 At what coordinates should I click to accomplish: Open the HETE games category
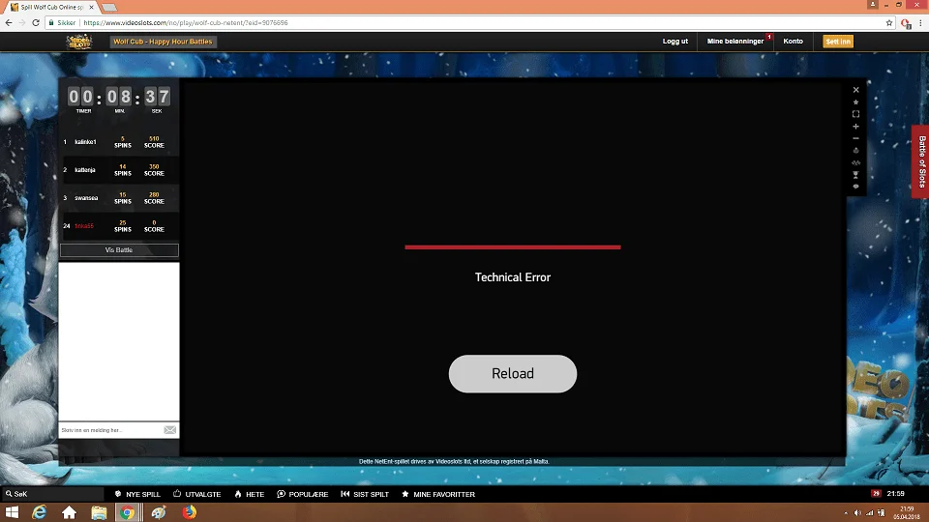pyautogui.click(x=249, y=494)
